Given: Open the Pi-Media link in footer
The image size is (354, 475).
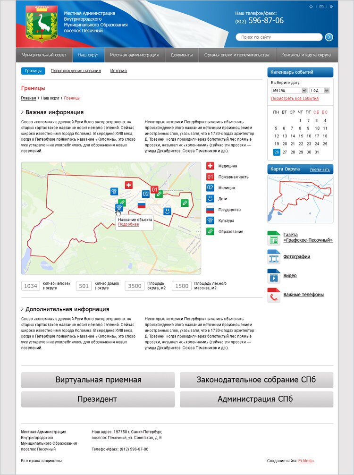Looking at the screenshot, I should pos(306,461).
